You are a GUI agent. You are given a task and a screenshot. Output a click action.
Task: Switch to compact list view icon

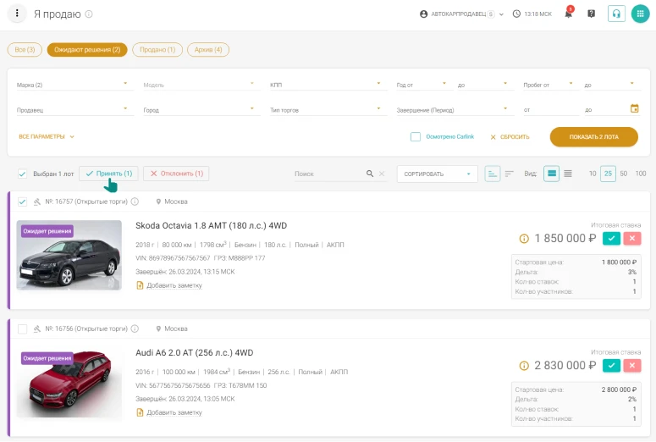click(568, 174)
